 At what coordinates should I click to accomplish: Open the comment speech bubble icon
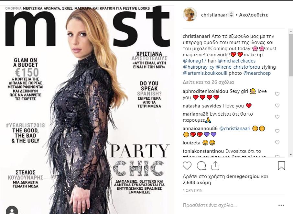(x=201, y=165)
